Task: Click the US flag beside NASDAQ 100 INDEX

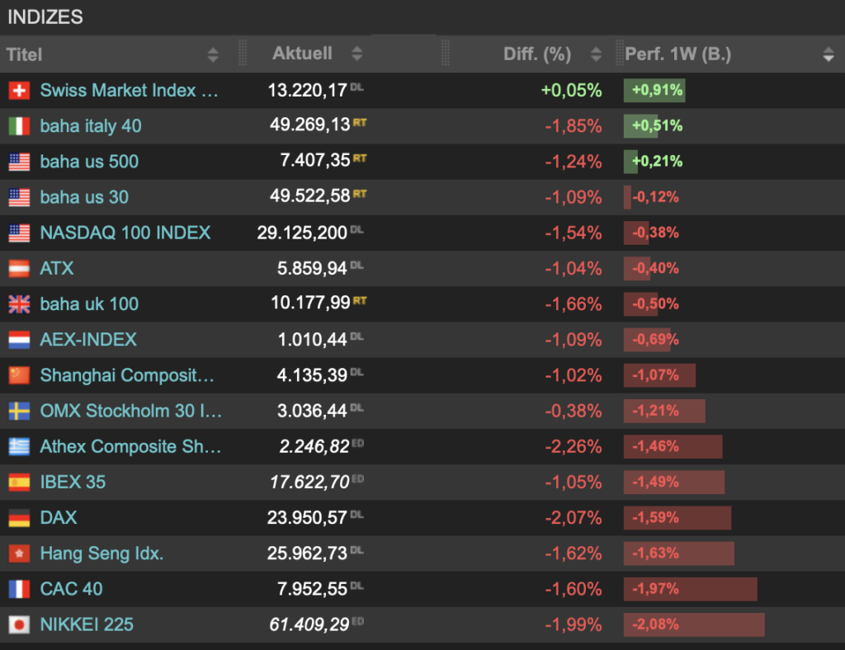Action: tap(19, 233)
